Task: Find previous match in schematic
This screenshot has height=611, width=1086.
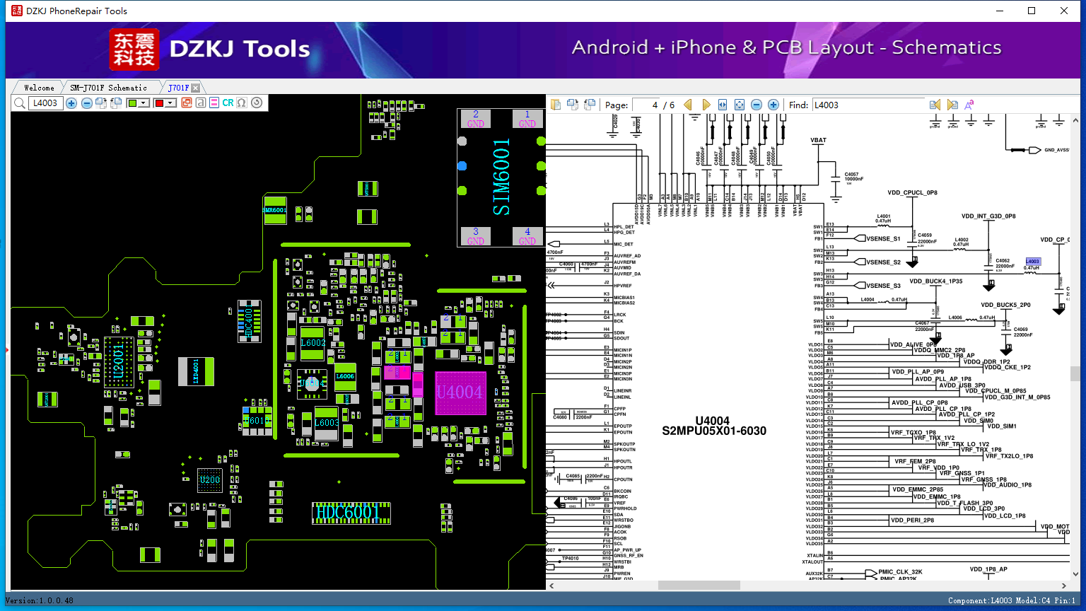Action: point(935,105)
